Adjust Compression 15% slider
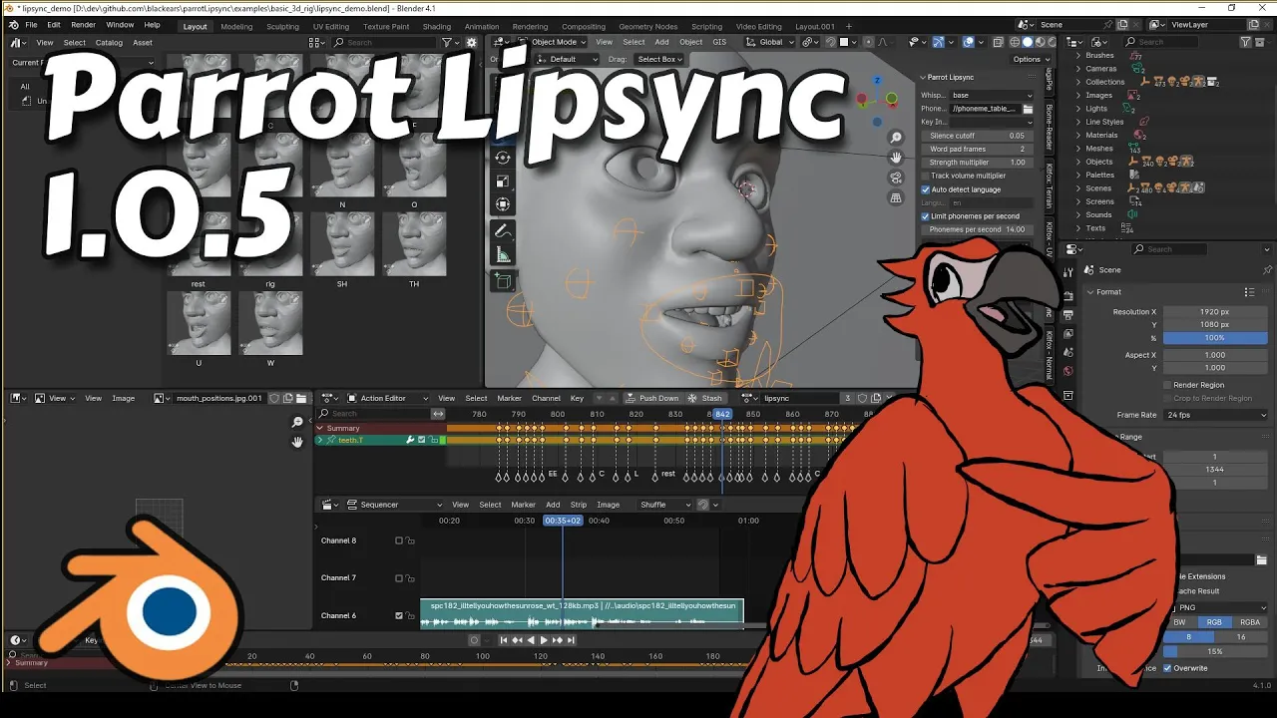 coord(1214,651)
